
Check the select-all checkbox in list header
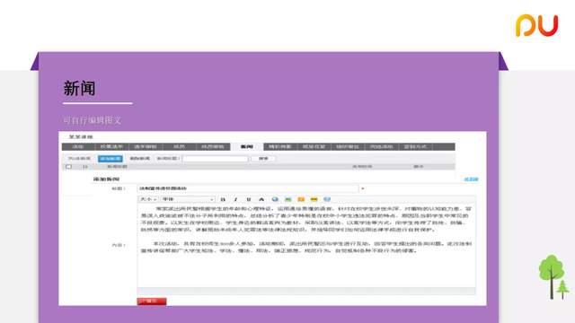pos(68,167)
